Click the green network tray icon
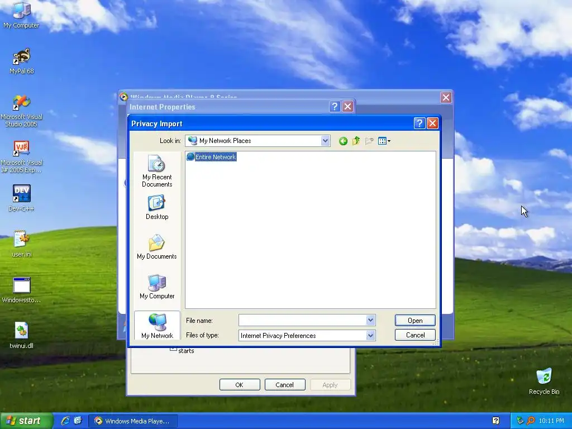The width and height of the screenshot is (572, 429). [x=520, y=421]
